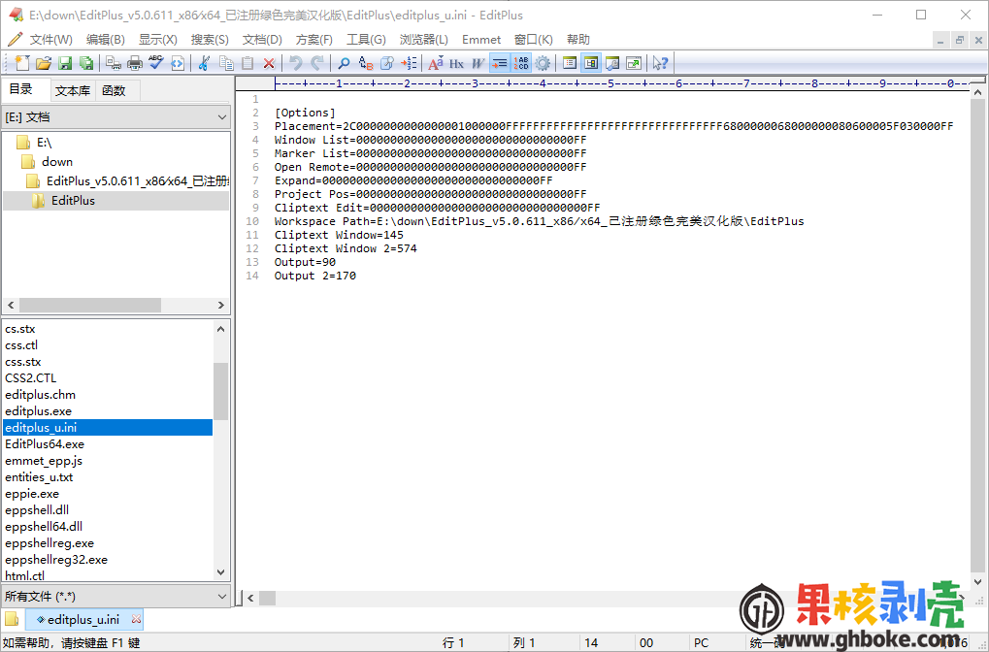Click the Find magnifier icon

(x=344, y=63)
